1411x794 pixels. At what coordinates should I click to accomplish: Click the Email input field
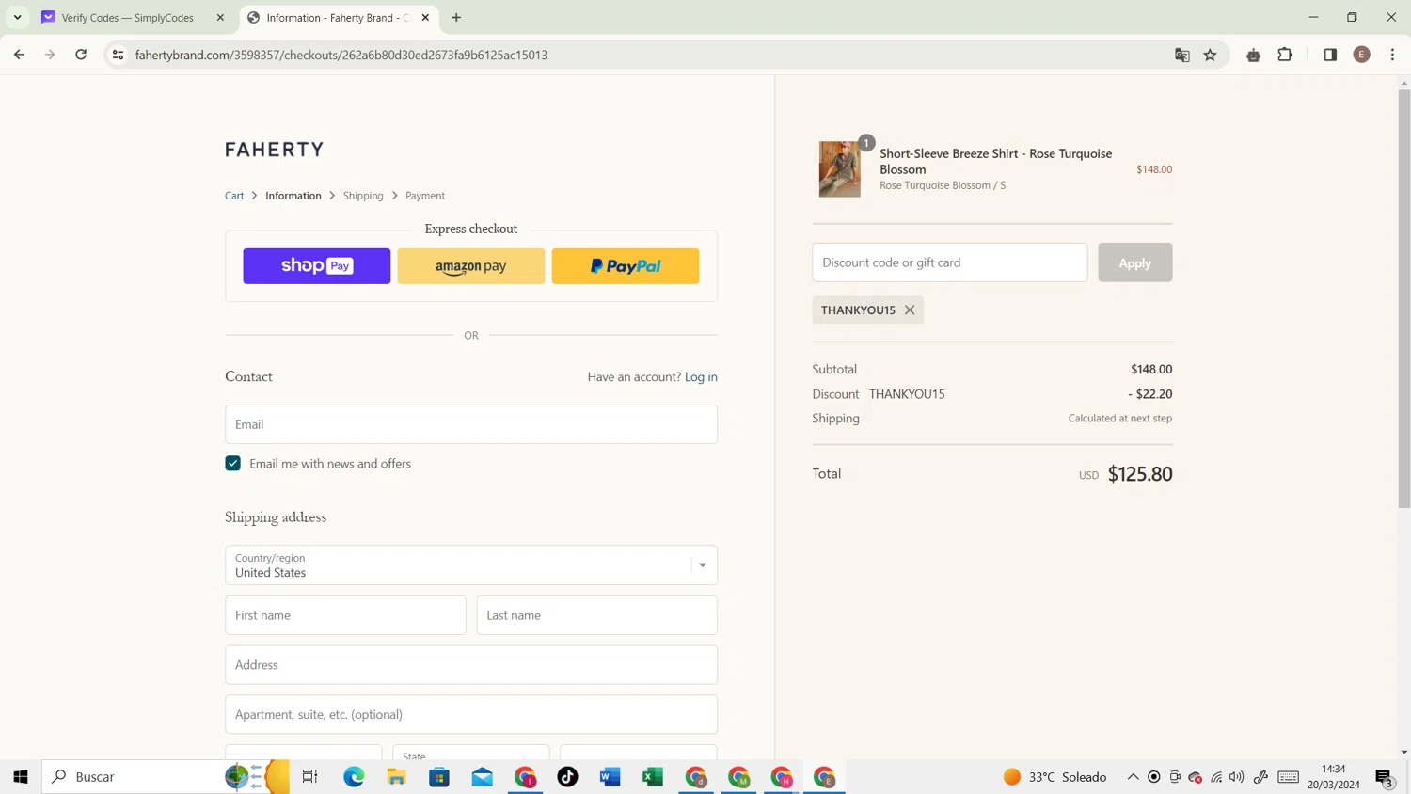tap(471, 424)
